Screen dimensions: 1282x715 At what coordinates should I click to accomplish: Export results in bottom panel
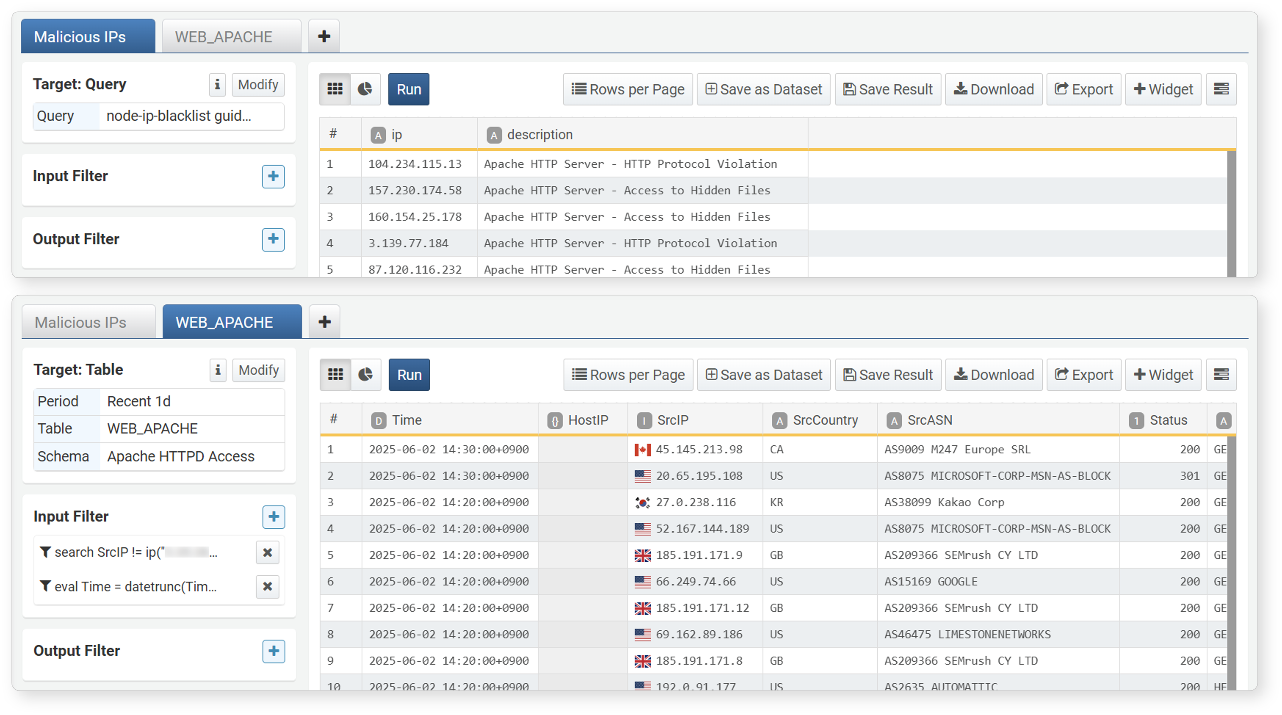click(1084, 375)
